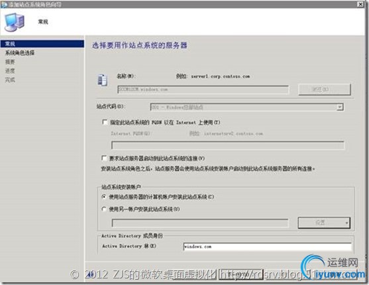
Task: Click the wizard title bar icon
Action: 4,5
